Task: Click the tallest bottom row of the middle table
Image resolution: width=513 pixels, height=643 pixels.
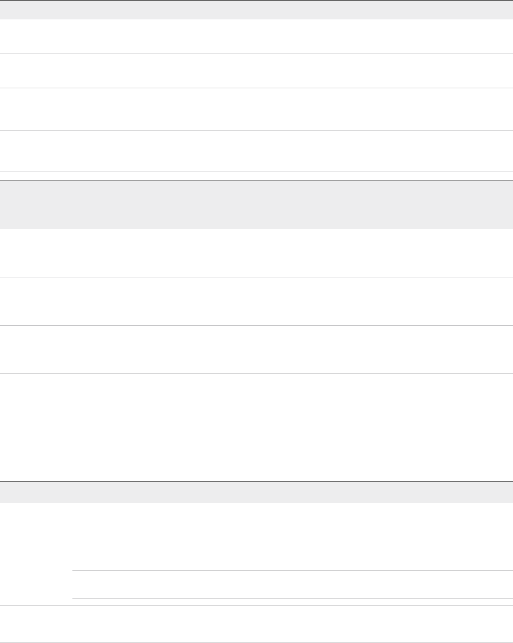Action: coord(256,427)
